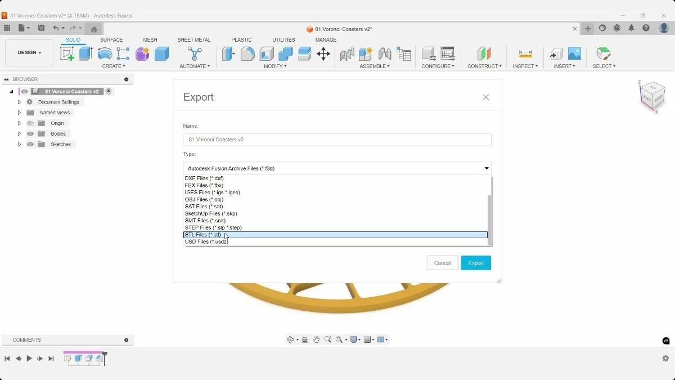This screenshot has width=675, height=380.
Task: Expand the Named Views node
Action: click(x=19, y=113)
